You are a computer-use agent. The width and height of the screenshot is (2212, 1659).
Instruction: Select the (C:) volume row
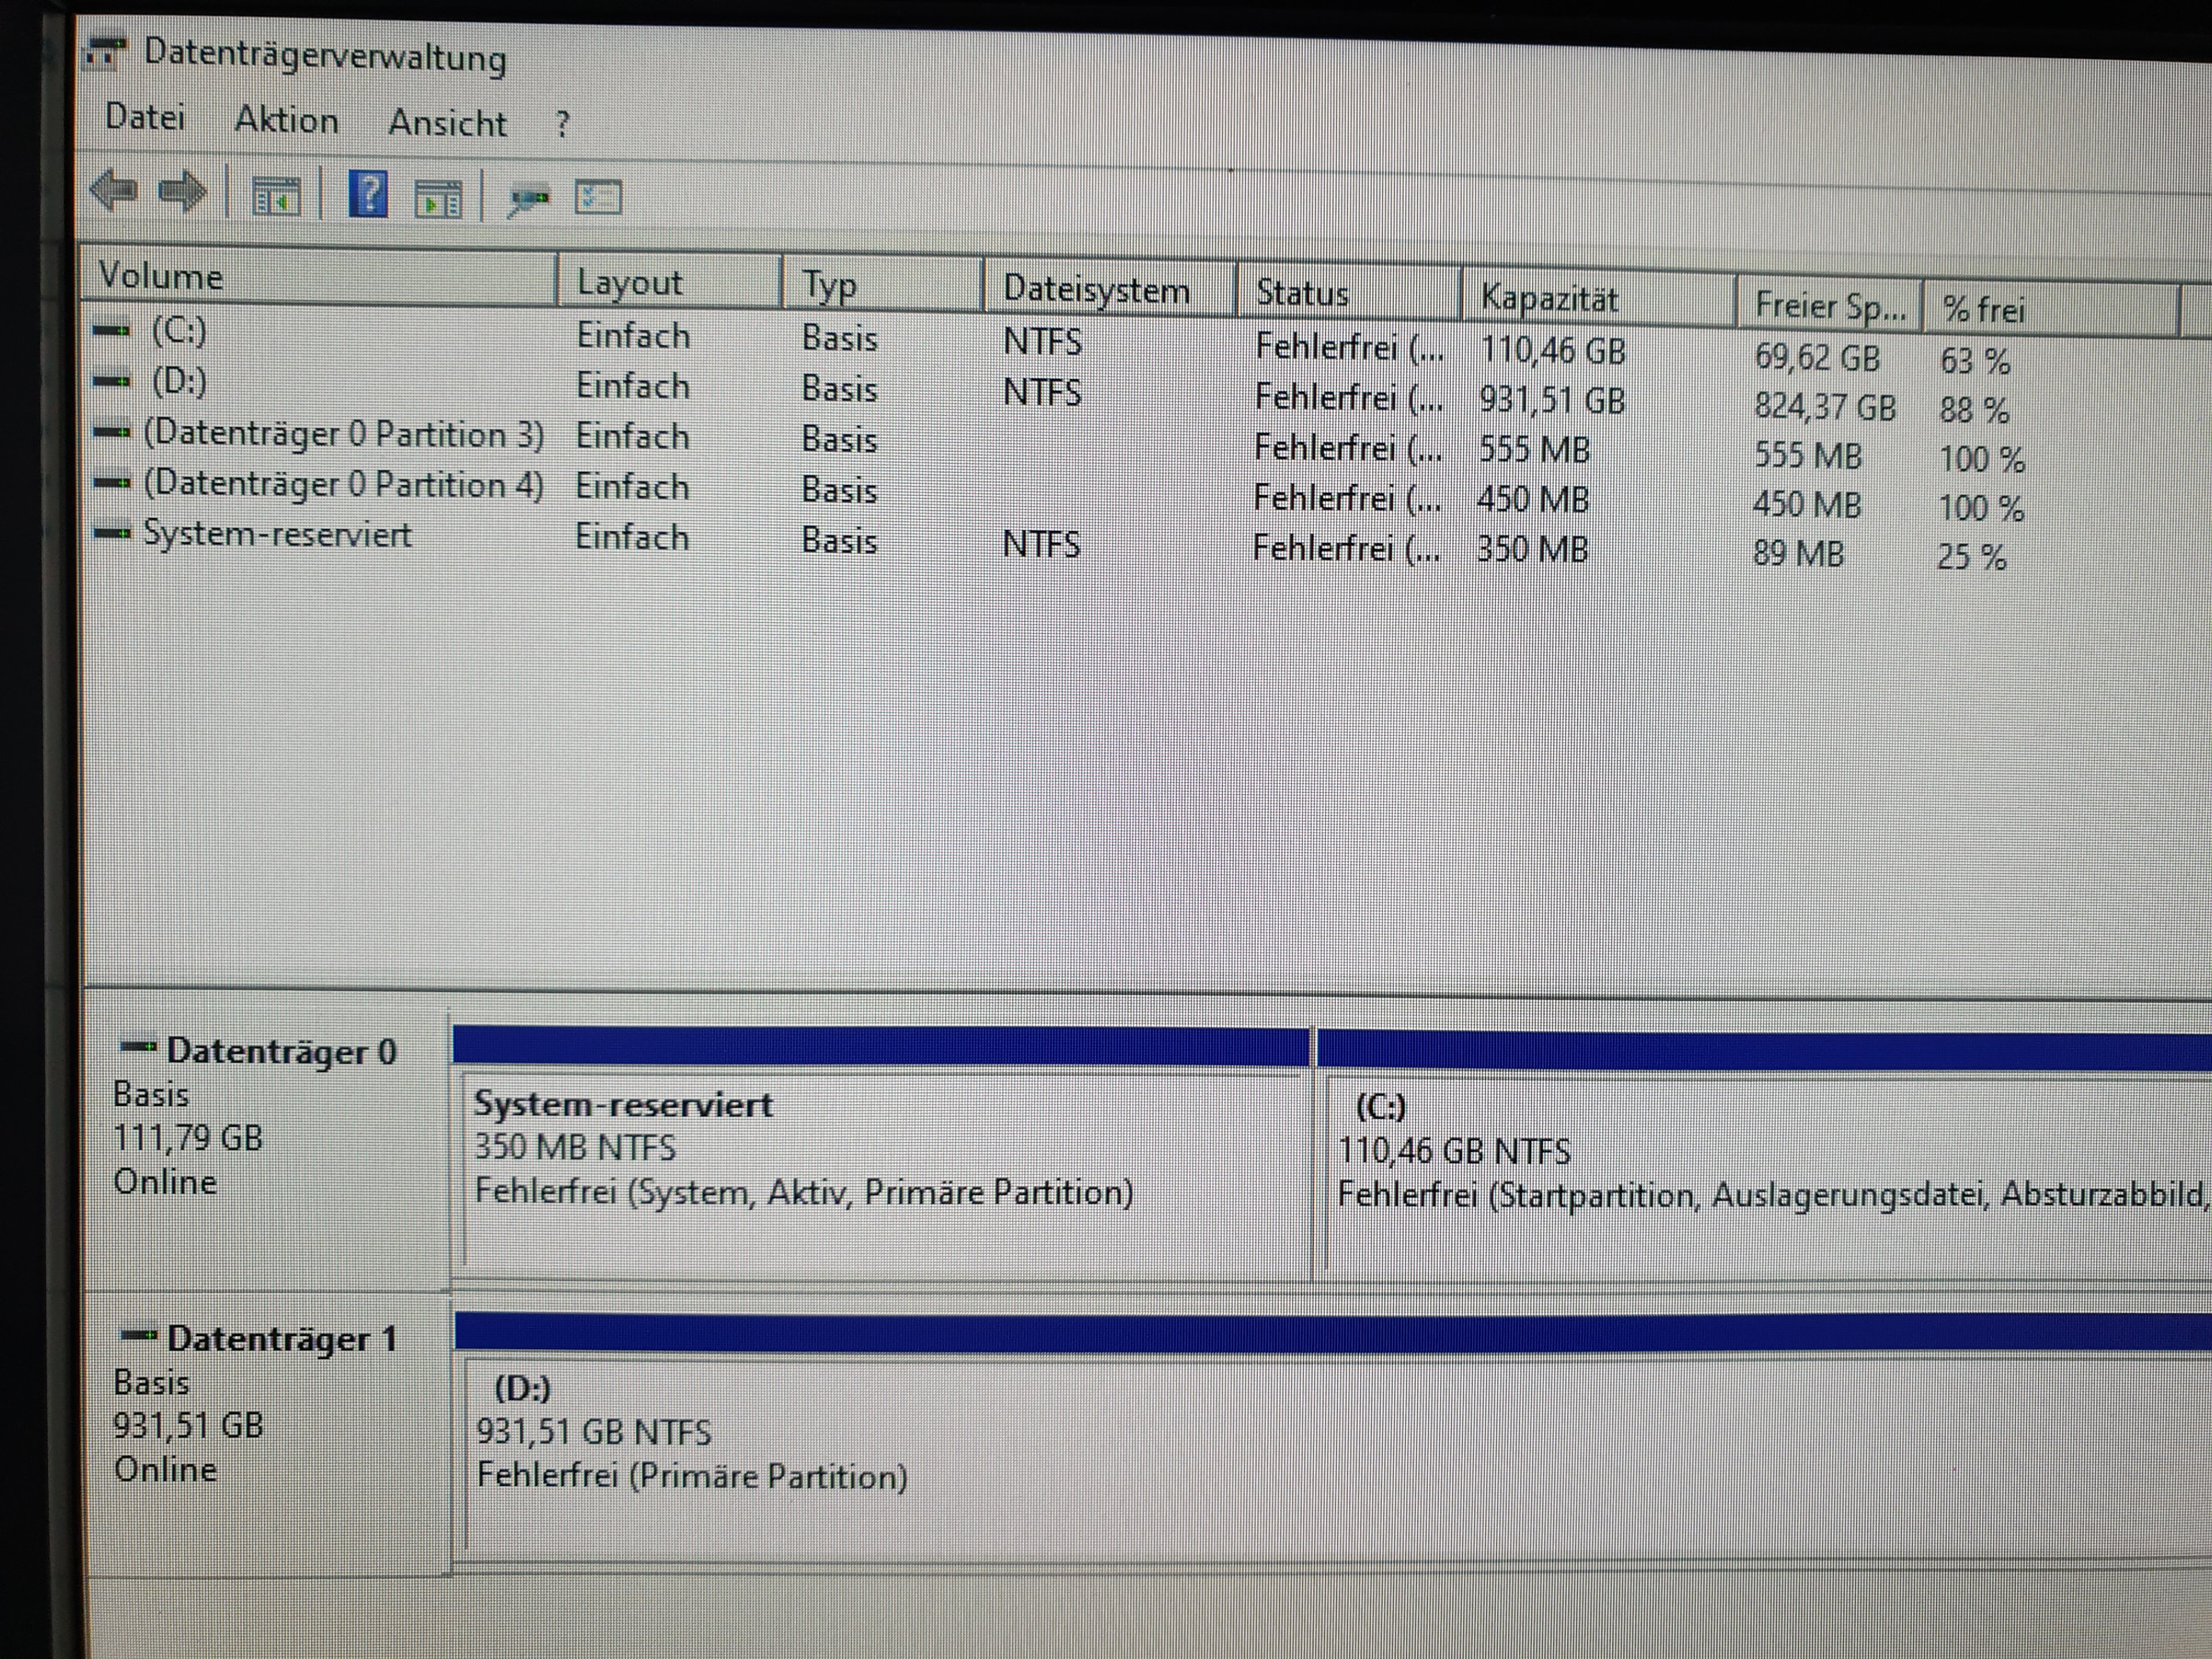point(180,330)
